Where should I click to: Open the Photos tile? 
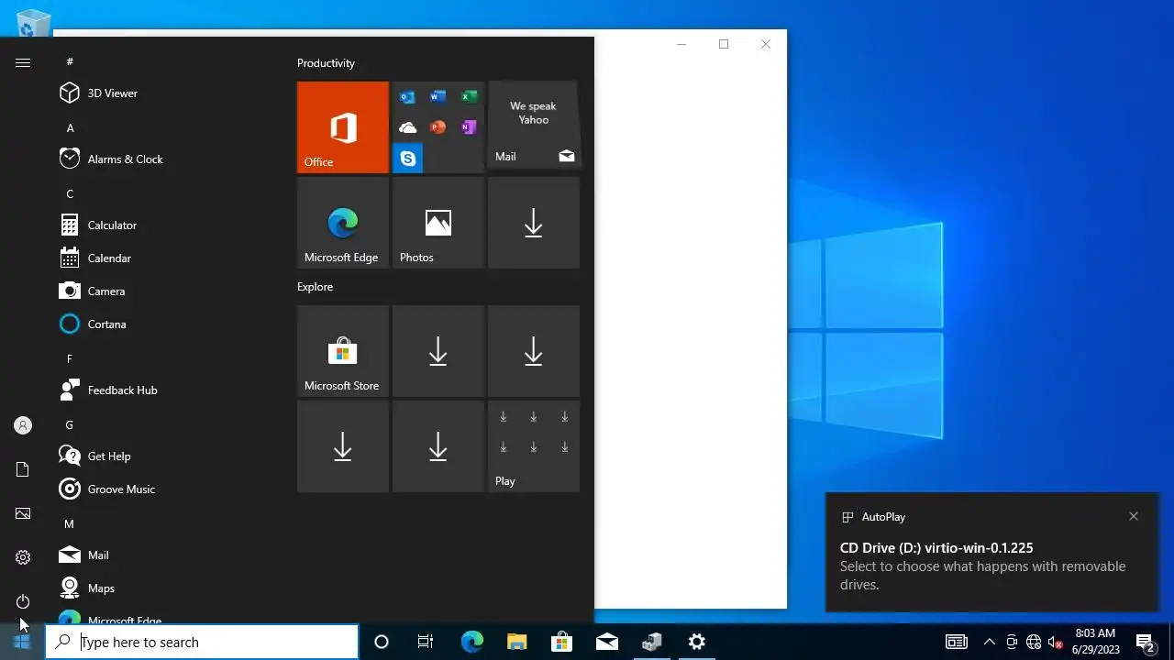pyautogui.click(x=438, y=223)
